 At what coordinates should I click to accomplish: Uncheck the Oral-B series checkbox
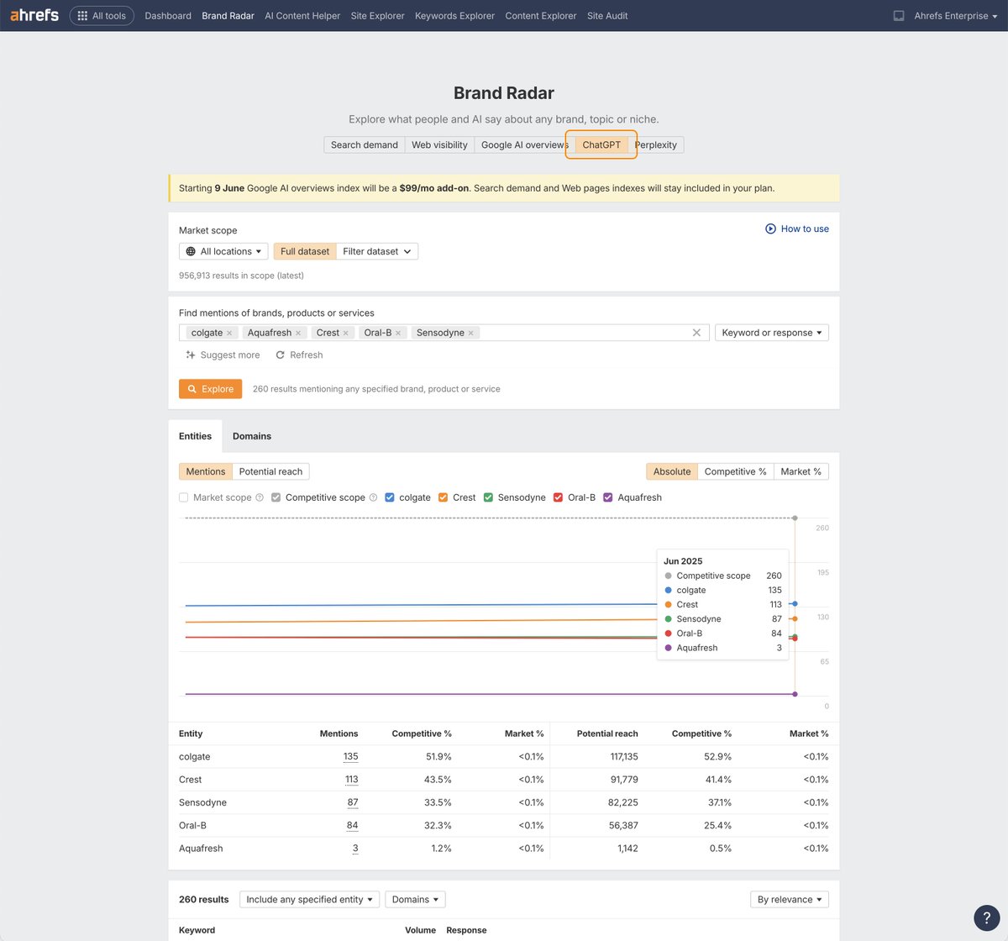559,497
